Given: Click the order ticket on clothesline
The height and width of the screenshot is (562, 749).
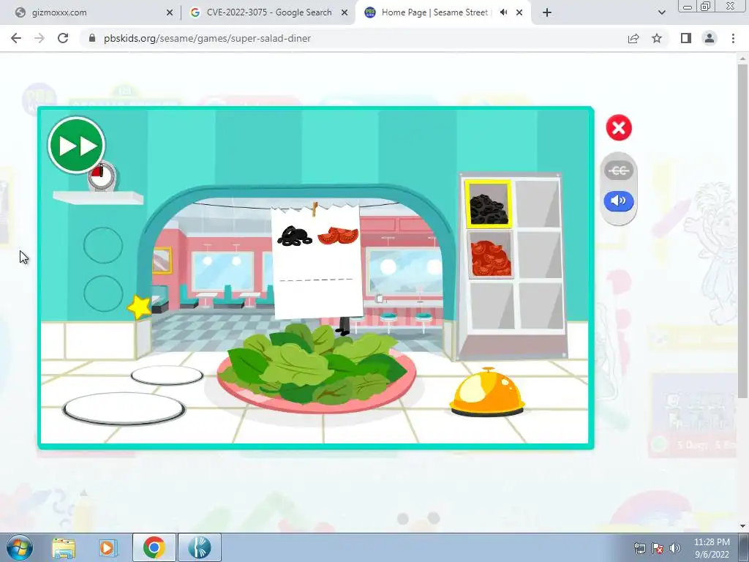Looking at the screenshot, I should coord(316,261).
